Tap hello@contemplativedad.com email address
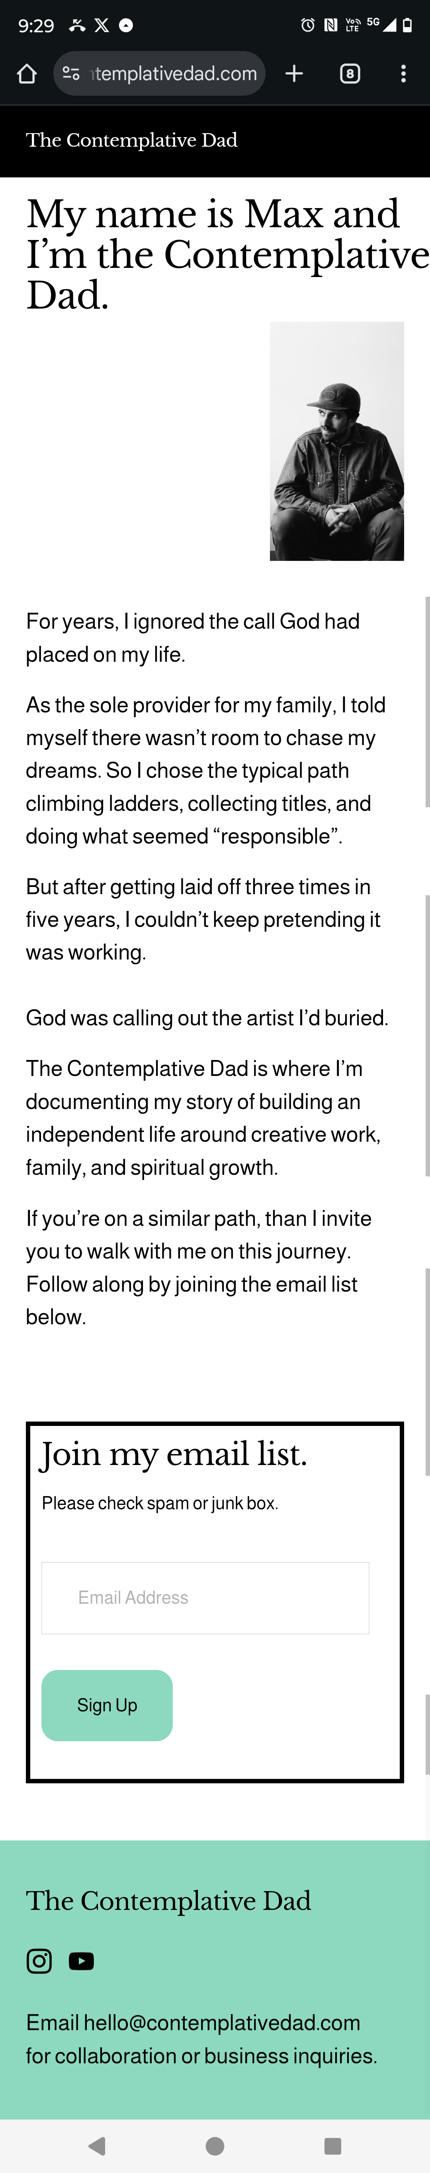The height and width of the screenshot is (2173, 430). tap(222, 2023)
